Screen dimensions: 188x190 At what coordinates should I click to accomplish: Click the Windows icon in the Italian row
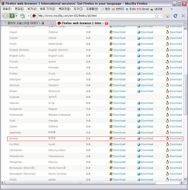[111, 126]
